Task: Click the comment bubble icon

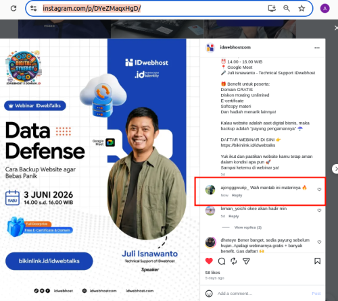Action: (x=222, y=261)
